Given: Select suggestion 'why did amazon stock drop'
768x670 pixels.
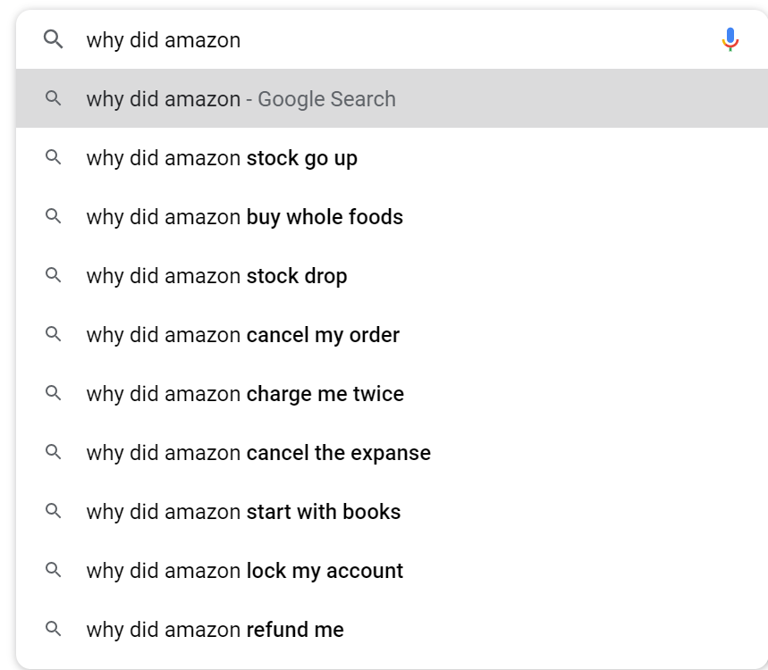Looking at the screenshot, I should 392,275.
